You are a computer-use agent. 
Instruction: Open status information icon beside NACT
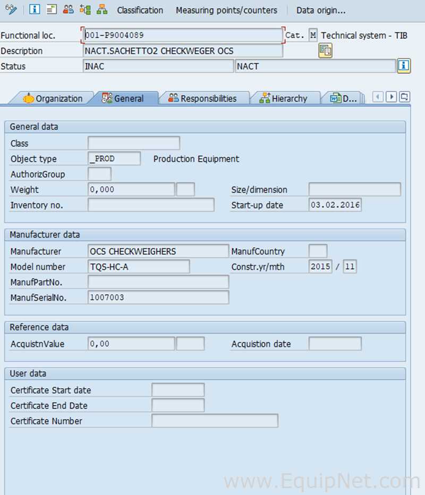[x=404, y=66]
